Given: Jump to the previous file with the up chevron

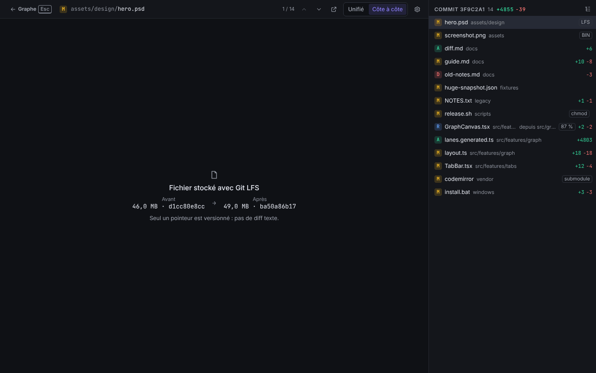Looking at the screenshot, I should click(304, 9).
